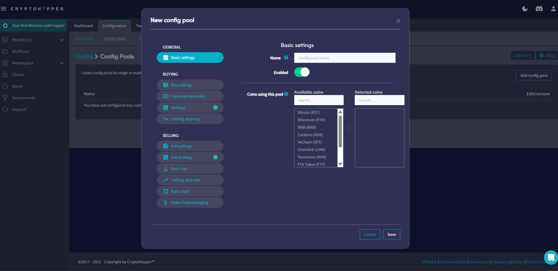Select Ravencoin (RVN) in available coins
This screenshot has width=558, height=271.
(316, 157)
